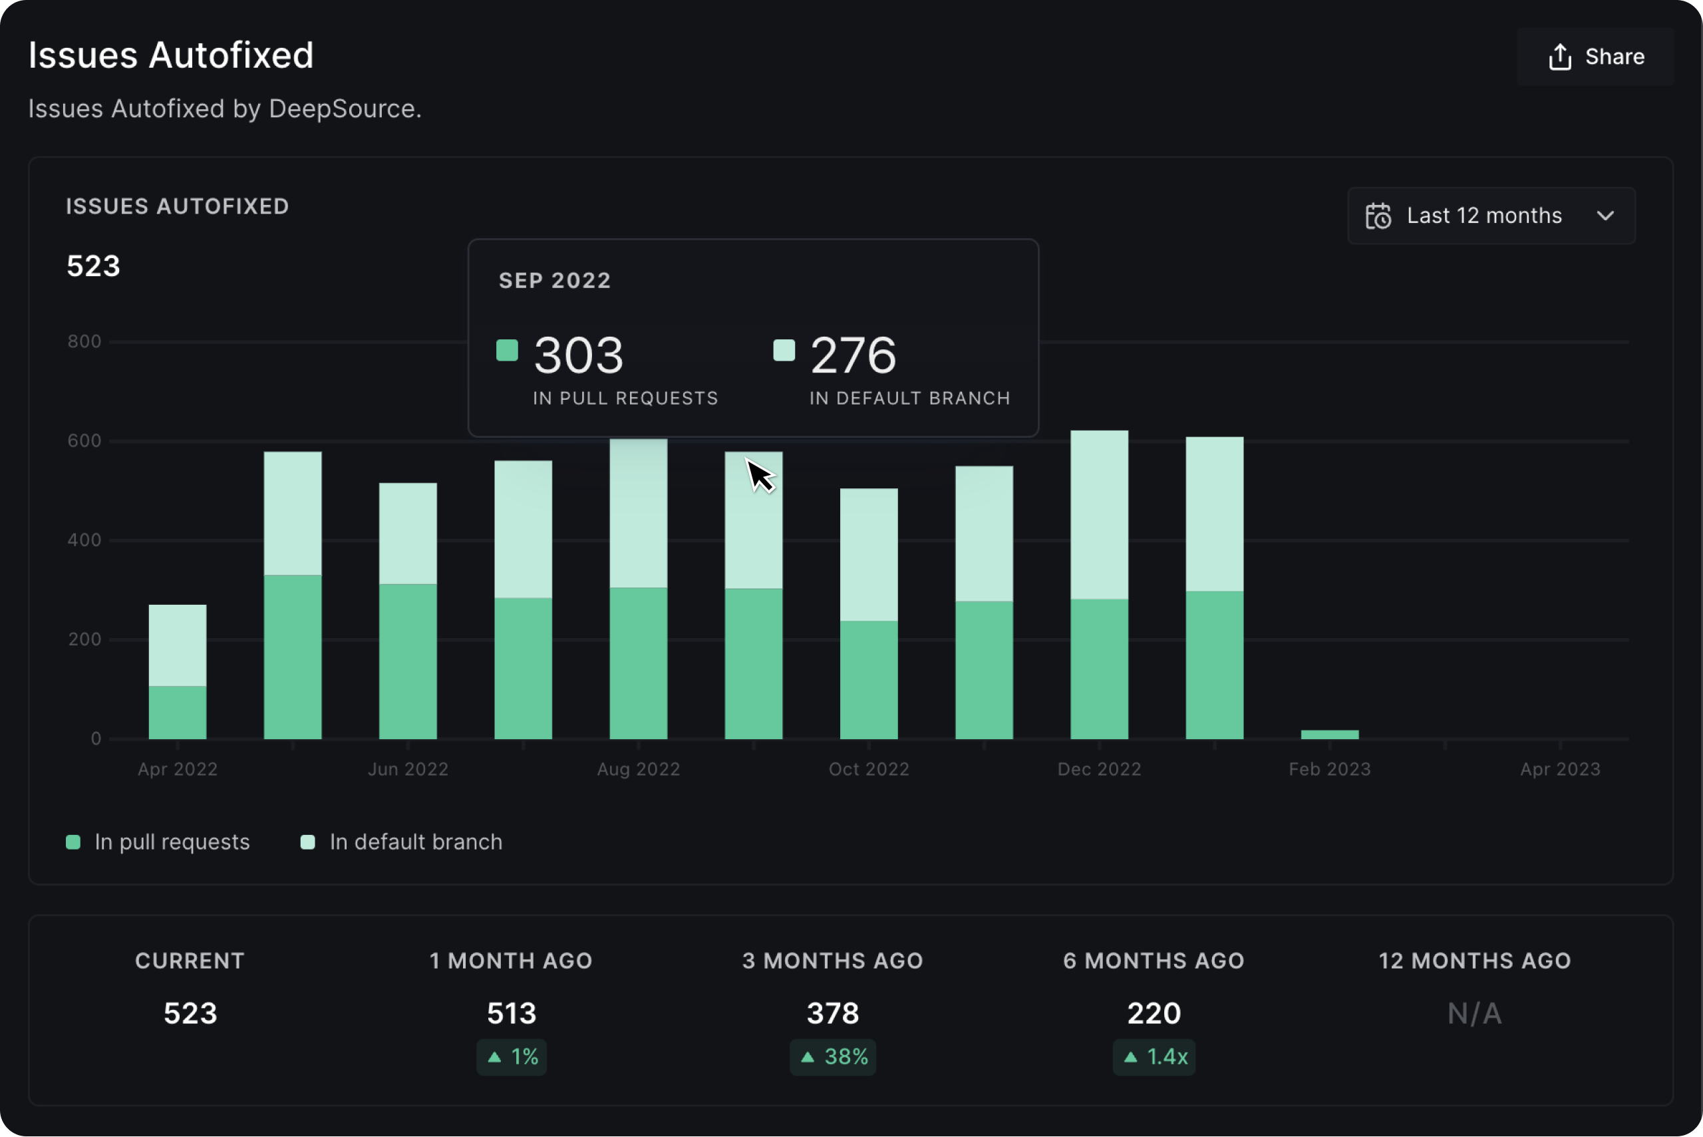Toggle the In default branch legend
1703x1137 pixels.
click(x=415, y=842)
